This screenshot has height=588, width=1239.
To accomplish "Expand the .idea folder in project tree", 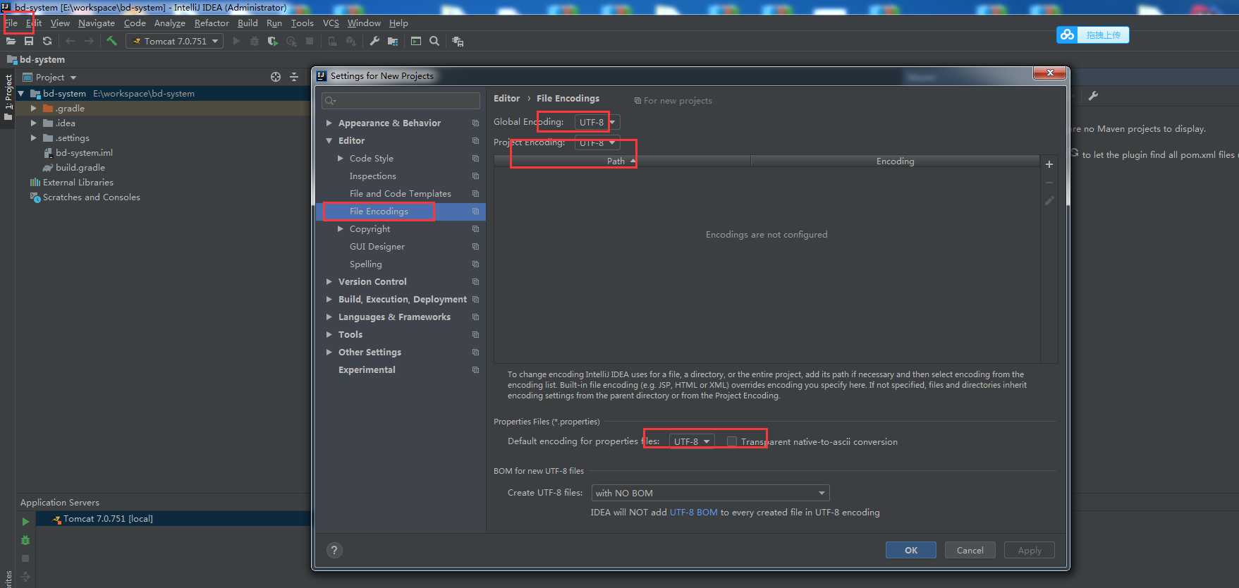I will point(33,123).
